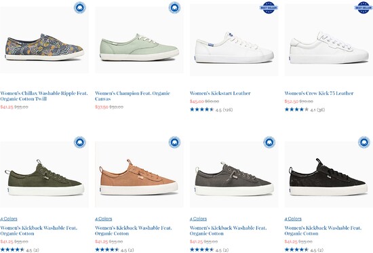Image resolution: width=373 pixels, height=253 pixels.
Task: Expand 4 Colors under the olive Kickback shoe
Action: [9, 218]
